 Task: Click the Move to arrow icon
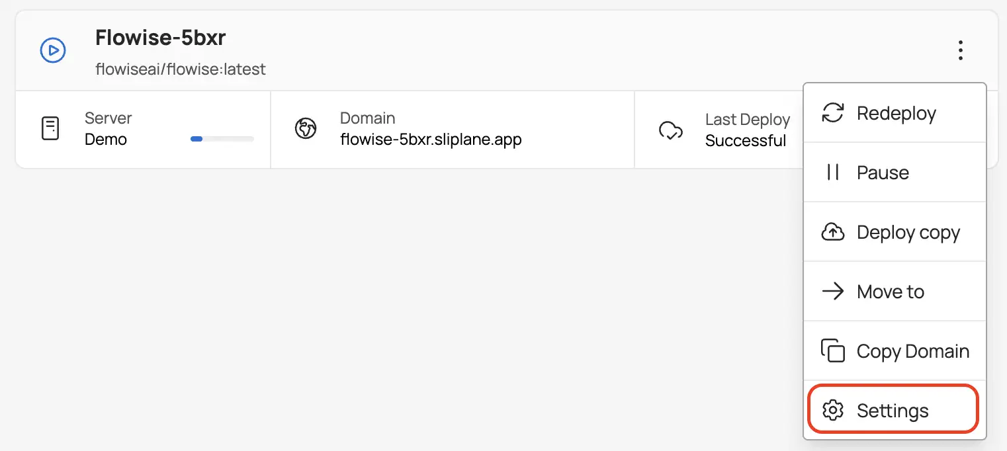click(x=832, y=291)
